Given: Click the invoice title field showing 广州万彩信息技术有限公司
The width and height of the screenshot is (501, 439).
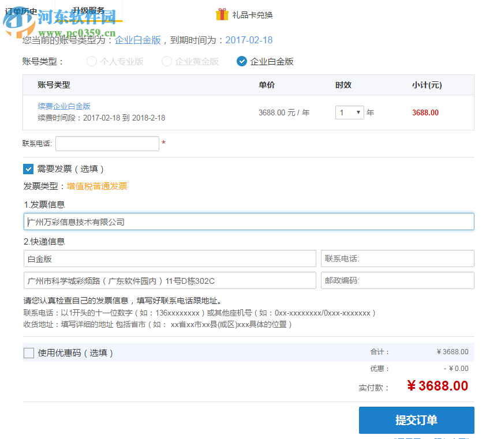Looking at the screenshot, I should click(248, 221).
